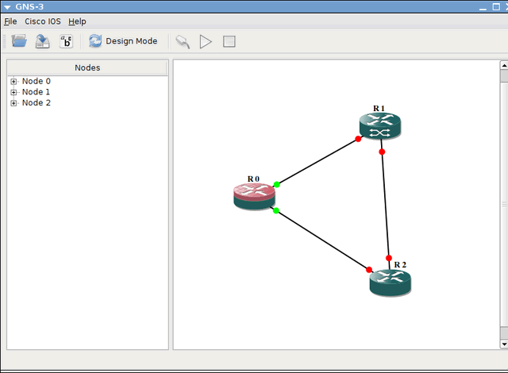Click the Nodes panel header

pyautogui.click(x=87, y=67)
